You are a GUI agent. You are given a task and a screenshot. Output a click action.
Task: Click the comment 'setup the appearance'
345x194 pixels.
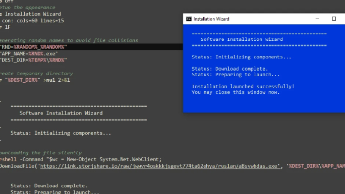coord(27,7)
